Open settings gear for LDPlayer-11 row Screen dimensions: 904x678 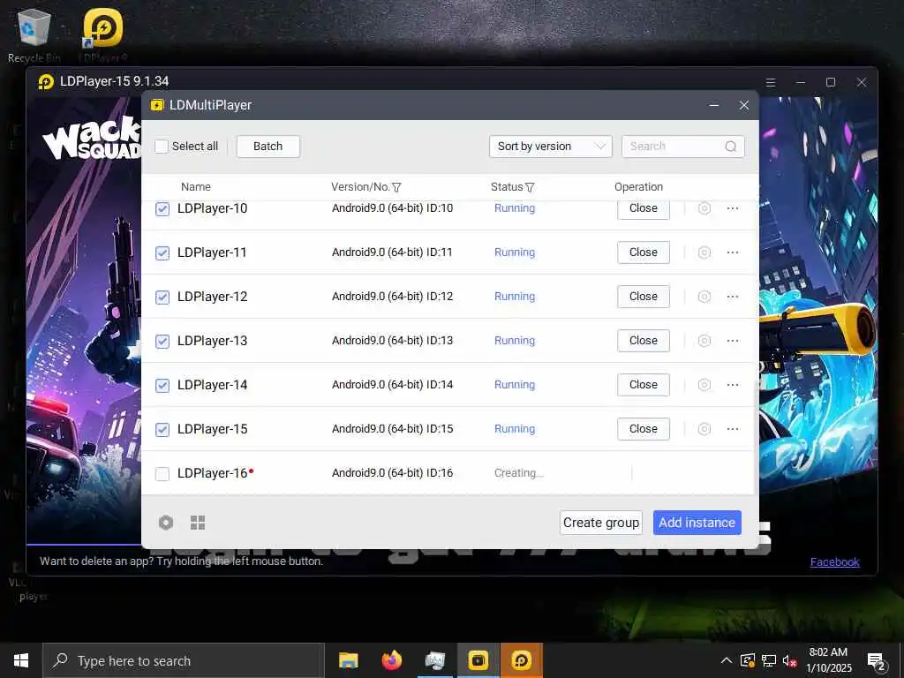[704, 252]
